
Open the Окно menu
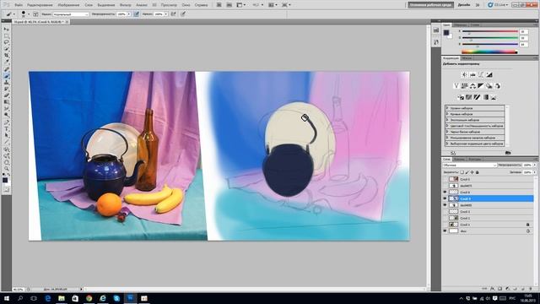coord(186,5)
